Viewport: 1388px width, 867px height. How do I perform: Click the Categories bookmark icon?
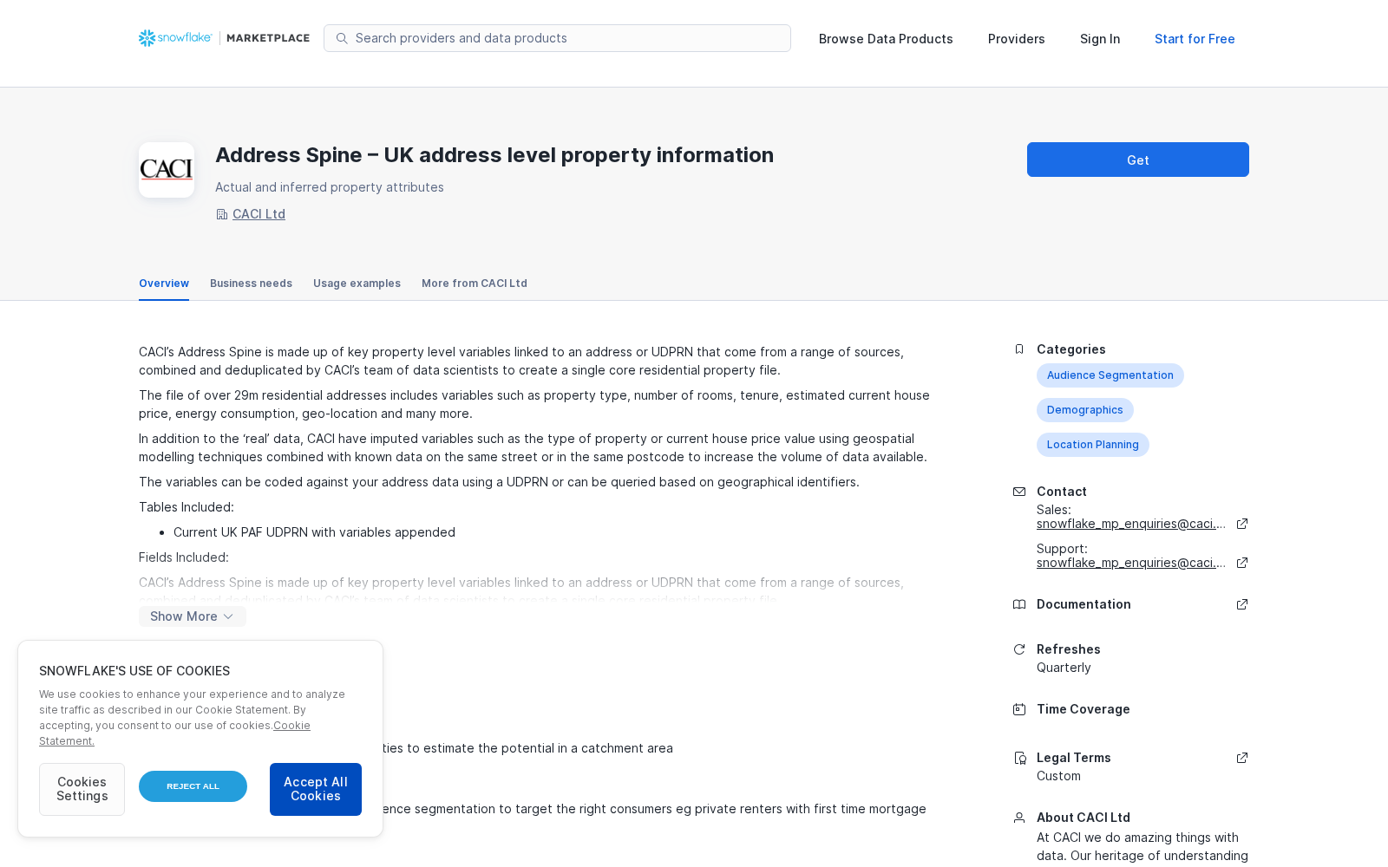click(1019, 349)
